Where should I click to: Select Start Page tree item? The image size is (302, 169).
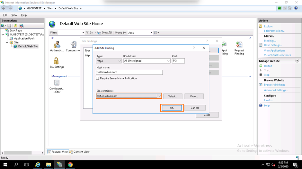(x=16, y=30)
